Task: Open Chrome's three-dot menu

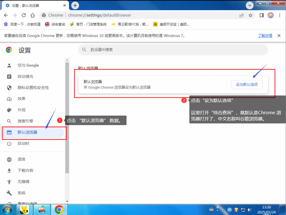Action: tap(279, 15)
